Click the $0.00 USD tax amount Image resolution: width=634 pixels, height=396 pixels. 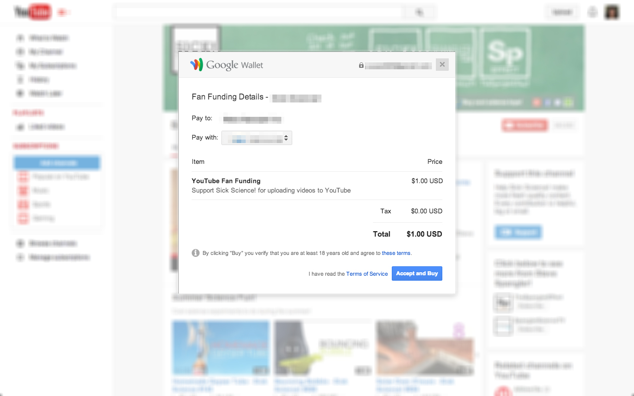point(426,211)
